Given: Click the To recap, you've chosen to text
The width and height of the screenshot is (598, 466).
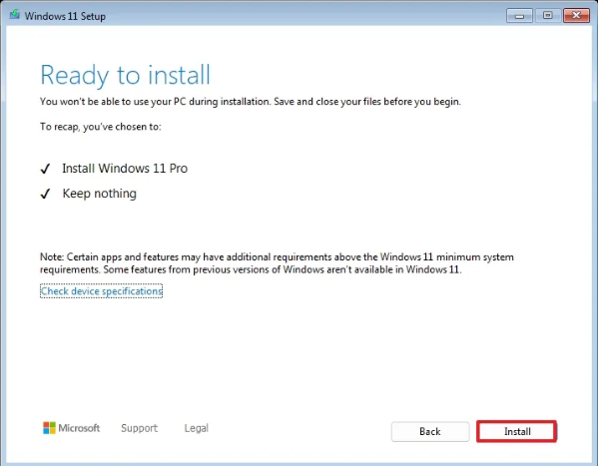Looking at the screenshot, I should coord(101,127).
